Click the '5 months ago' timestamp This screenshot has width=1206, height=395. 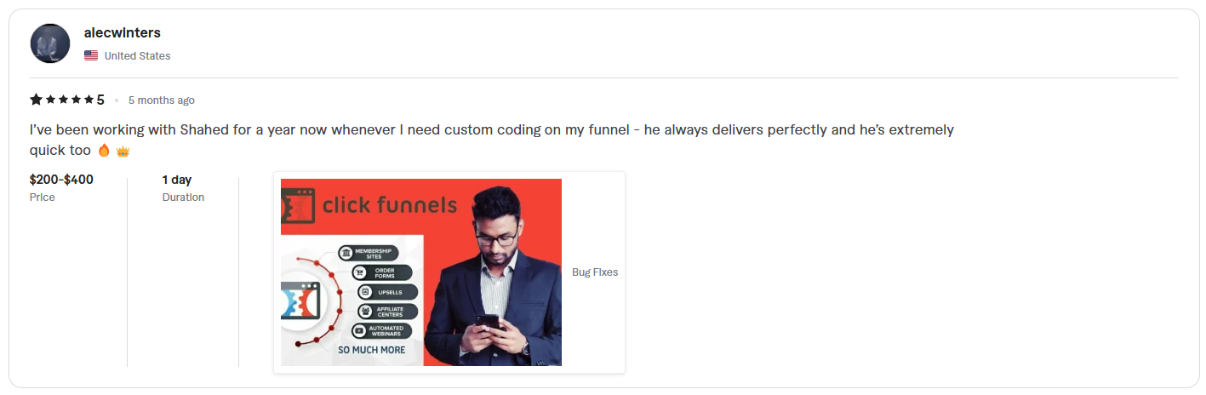point(162,100)
